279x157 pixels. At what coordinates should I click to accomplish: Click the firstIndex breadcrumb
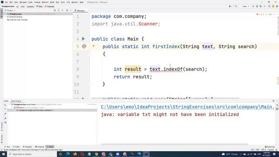click(x=50, y=7)
